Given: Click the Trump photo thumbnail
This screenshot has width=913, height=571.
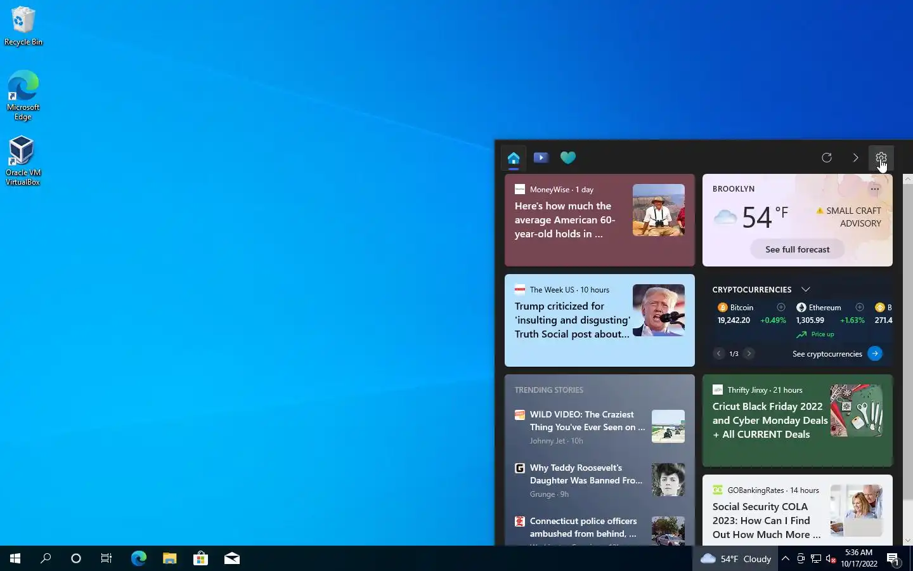Looking at the screenshot, I should (659, 310).
